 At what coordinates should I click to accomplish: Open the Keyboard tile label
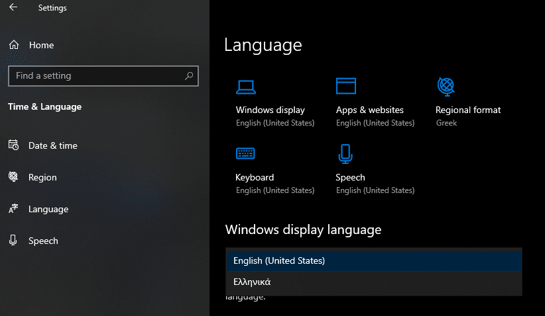click(255, 177)
